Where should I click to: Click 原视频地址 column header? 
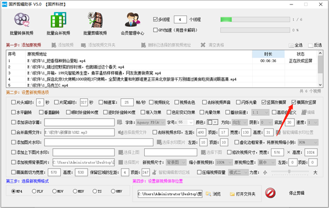(x=139, y=54)
